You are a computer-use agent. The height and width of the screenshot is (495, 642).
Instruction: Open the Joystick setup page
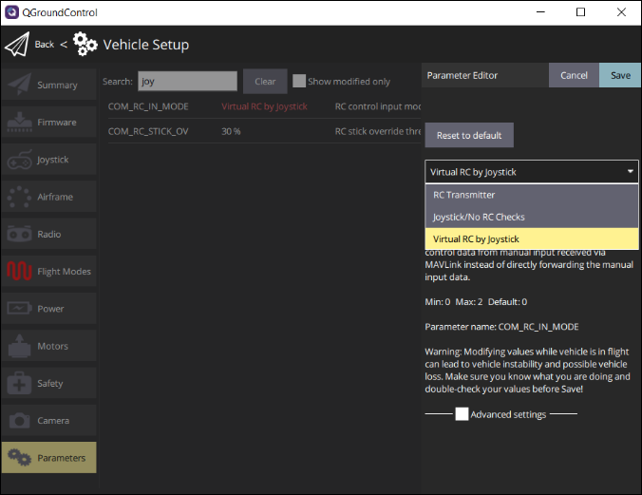point(48,159)
